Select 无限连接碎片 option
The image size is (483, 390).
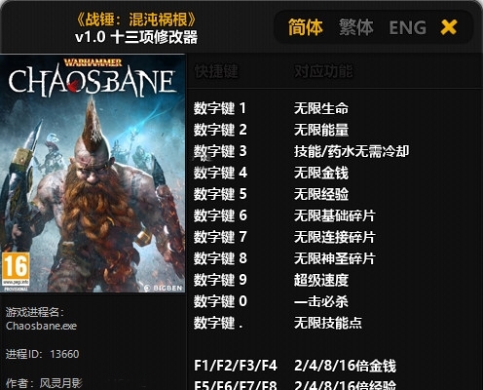coord(335,237)
